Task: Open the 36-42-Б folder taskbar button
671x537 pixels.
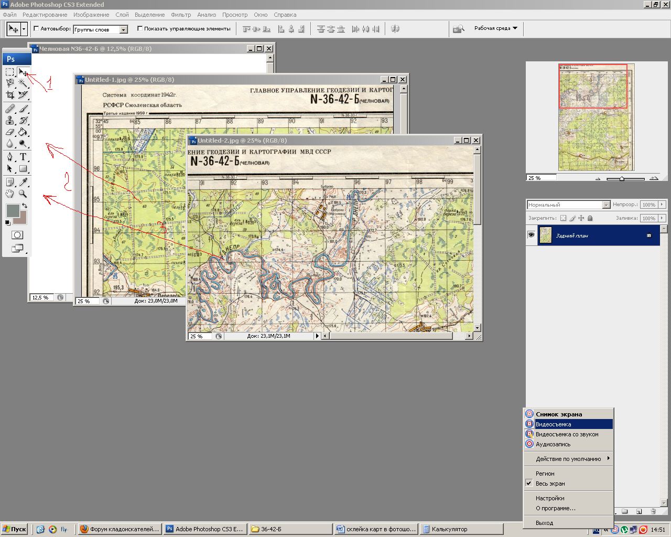Action: click(x=290, y=529)
